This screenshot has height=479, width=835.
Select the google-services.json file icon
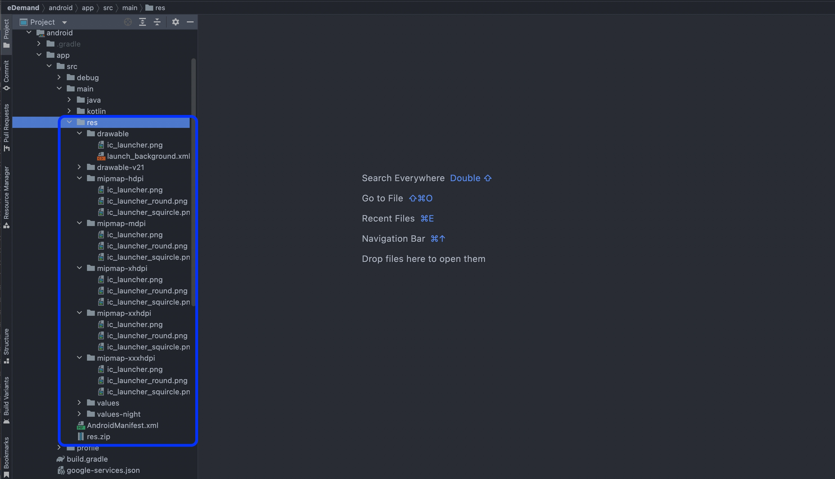[61, 471]
